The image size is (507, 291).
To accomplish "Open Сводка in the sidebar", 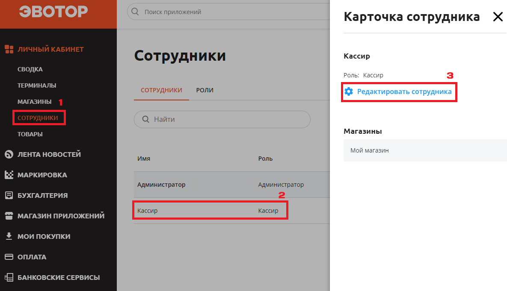I will pyautogui.click(x=30, y=69).
